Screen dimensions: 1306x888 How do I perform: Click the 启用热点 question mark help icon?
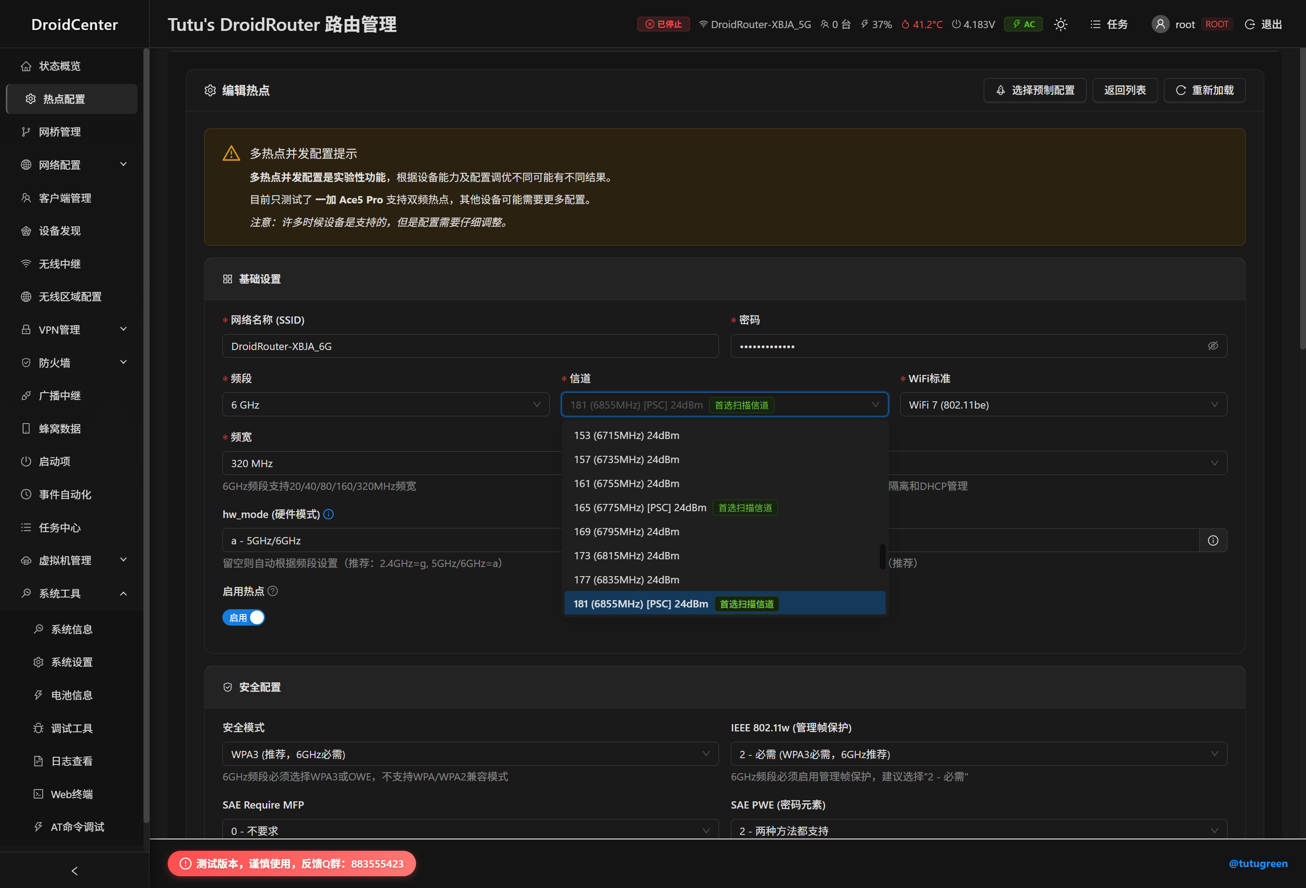point(272,591)
